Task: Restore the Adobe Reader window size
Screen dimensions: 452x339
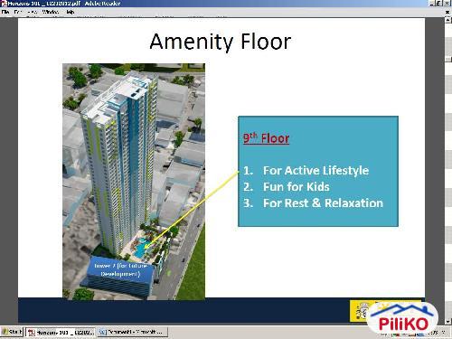Action: point(439,4)
